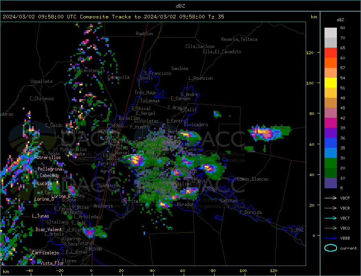Click the green VBCU arrow in legend
Screen dimensions: 361x276
tap(331, 228)
